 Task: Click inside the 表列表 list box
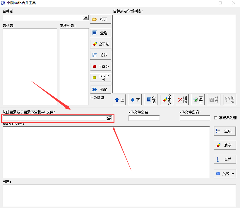[30, 67]
